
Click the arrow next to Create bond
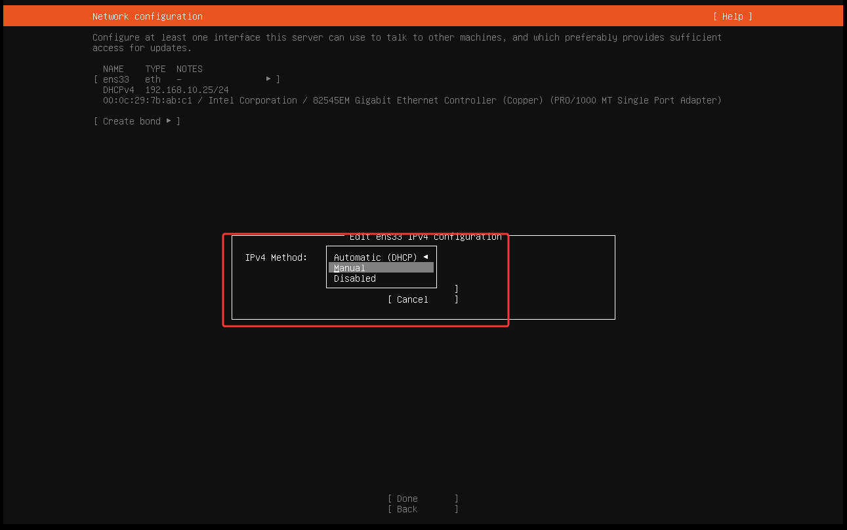tap(169, 121)
